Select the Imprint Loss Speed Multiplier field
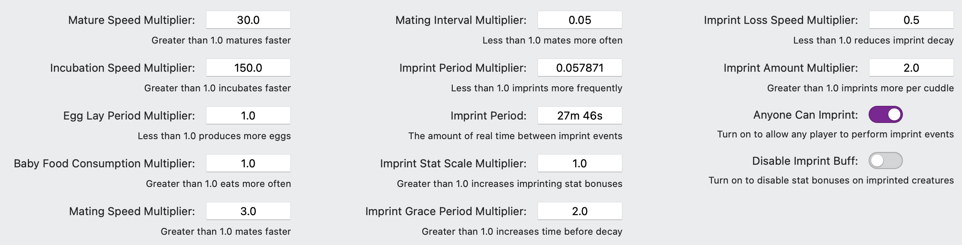Viewport: 962px width, 245px height. (911, 20)
